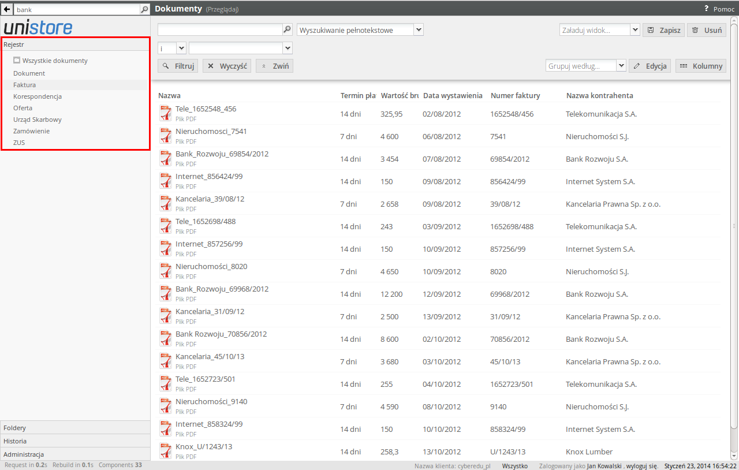Click the Knox Lumber contractor cell

[589, 452]
